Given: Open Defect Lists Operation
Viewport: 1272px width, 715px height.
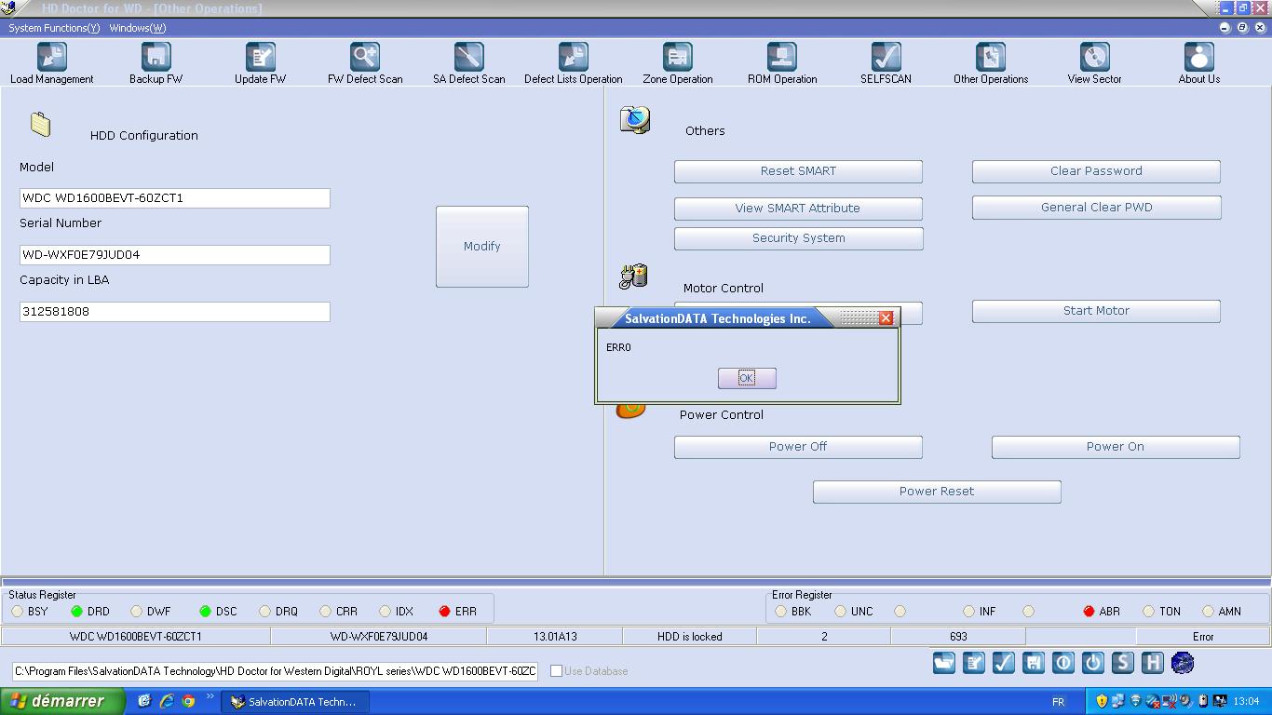Looking at the screenshot, I should (x=574, y=63).
